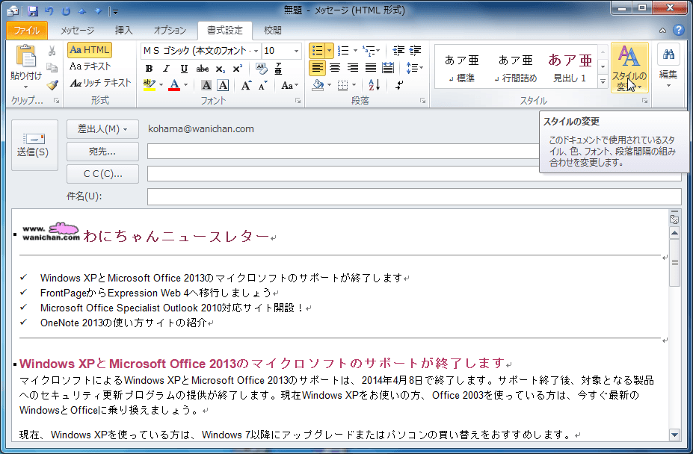Screen dimensions: 693x454
Task: Toggle the bulleted list button
Action: point(317,51)
